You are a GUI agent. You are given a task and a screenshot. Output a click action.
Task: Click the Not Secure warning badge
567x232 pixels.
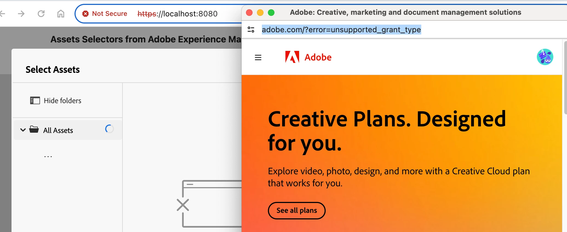point(105,14)
